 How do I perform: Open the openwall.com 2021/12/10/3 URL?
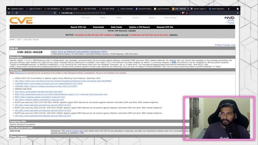click(x=43, y=116)
